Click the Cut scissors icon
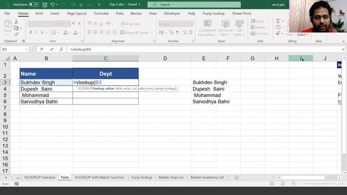The height and width of the screenshot is (195, 347). point(16,22)
